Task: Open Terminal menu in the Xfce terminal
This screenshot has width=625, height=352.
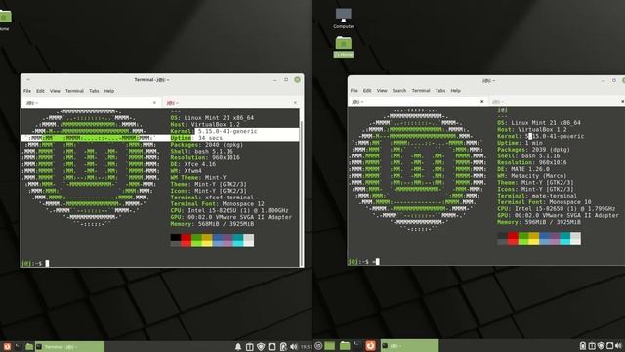Action: click(x=74, y=91)
